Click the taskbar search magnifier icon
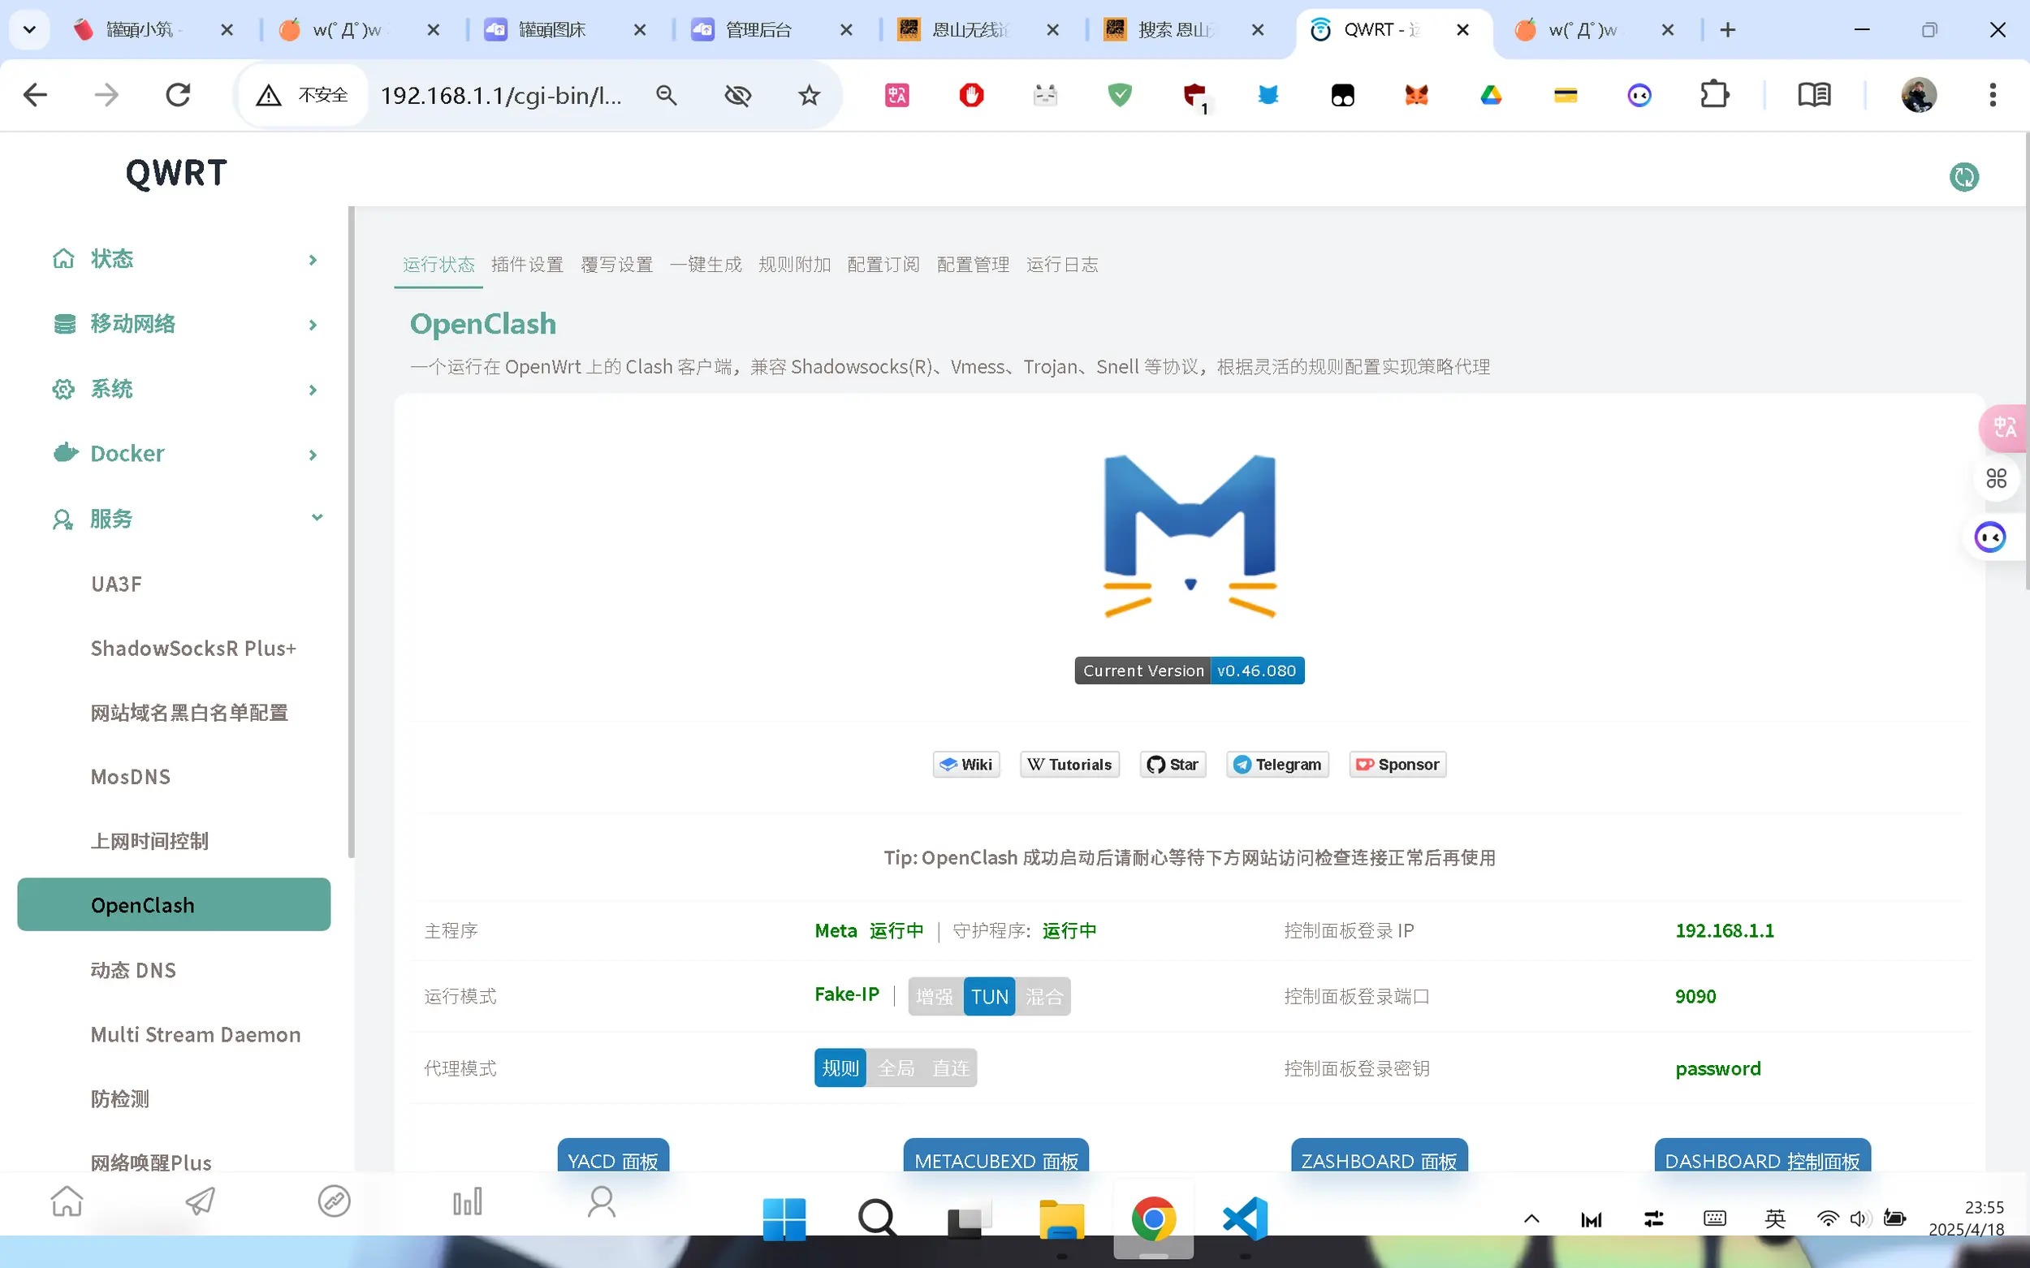Image resolution: width=2030 pixels, height=1268 pixels. pos(877,1218)
